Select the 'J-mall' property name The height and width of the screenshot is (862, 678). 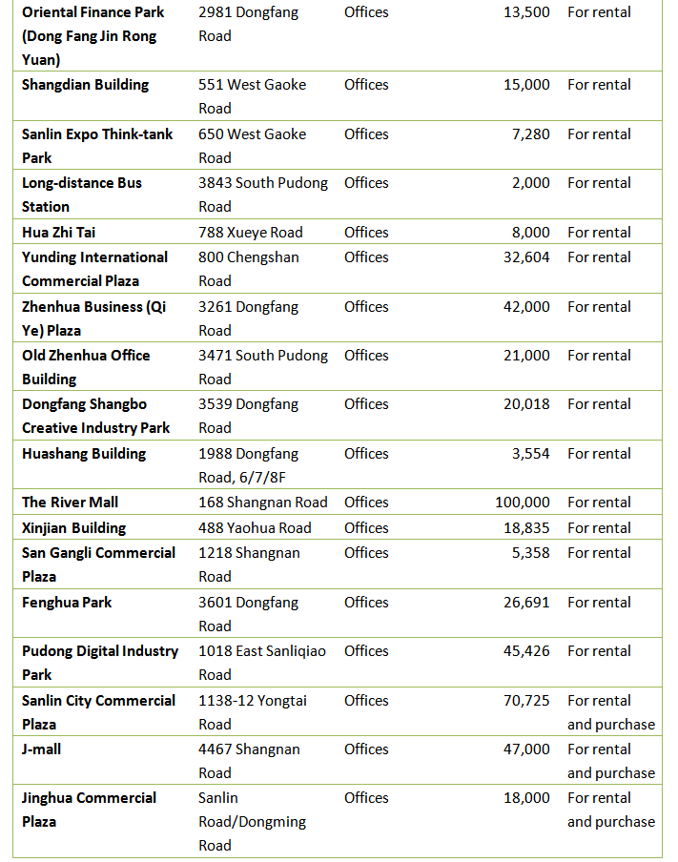point(42,749)
